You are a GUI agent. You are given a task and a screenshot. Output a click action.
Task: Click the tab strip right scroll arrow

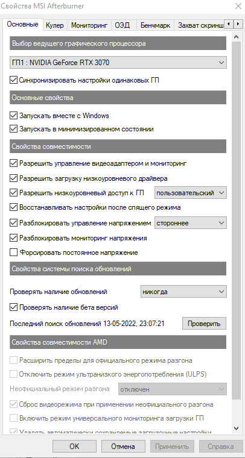[x=236, y=24]
